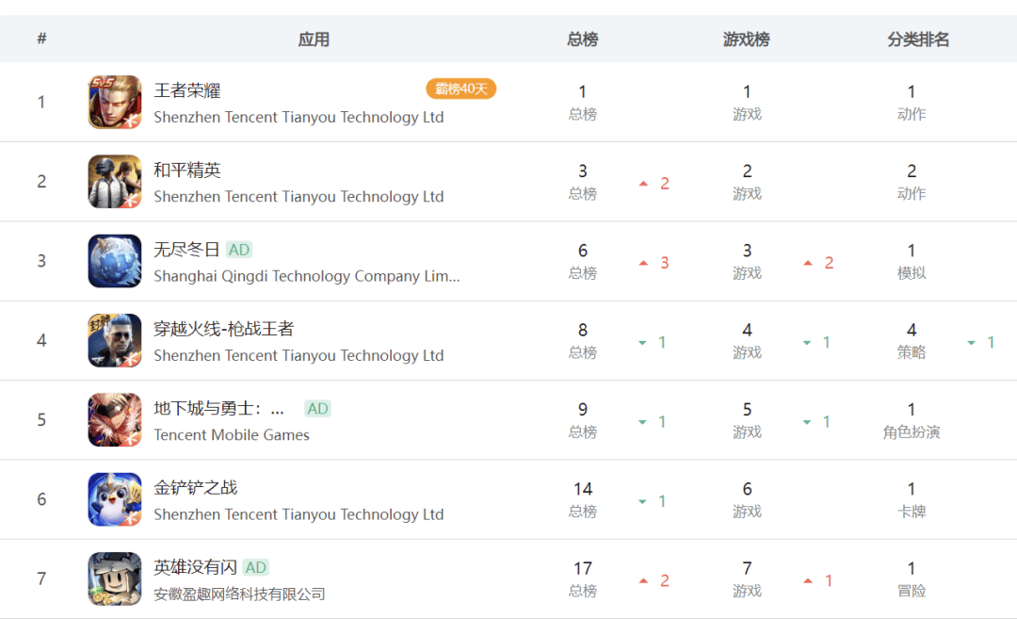Sort by the 总榜 column header
The height and width of the screenshot is (619, 1017).
pos(583,40)
